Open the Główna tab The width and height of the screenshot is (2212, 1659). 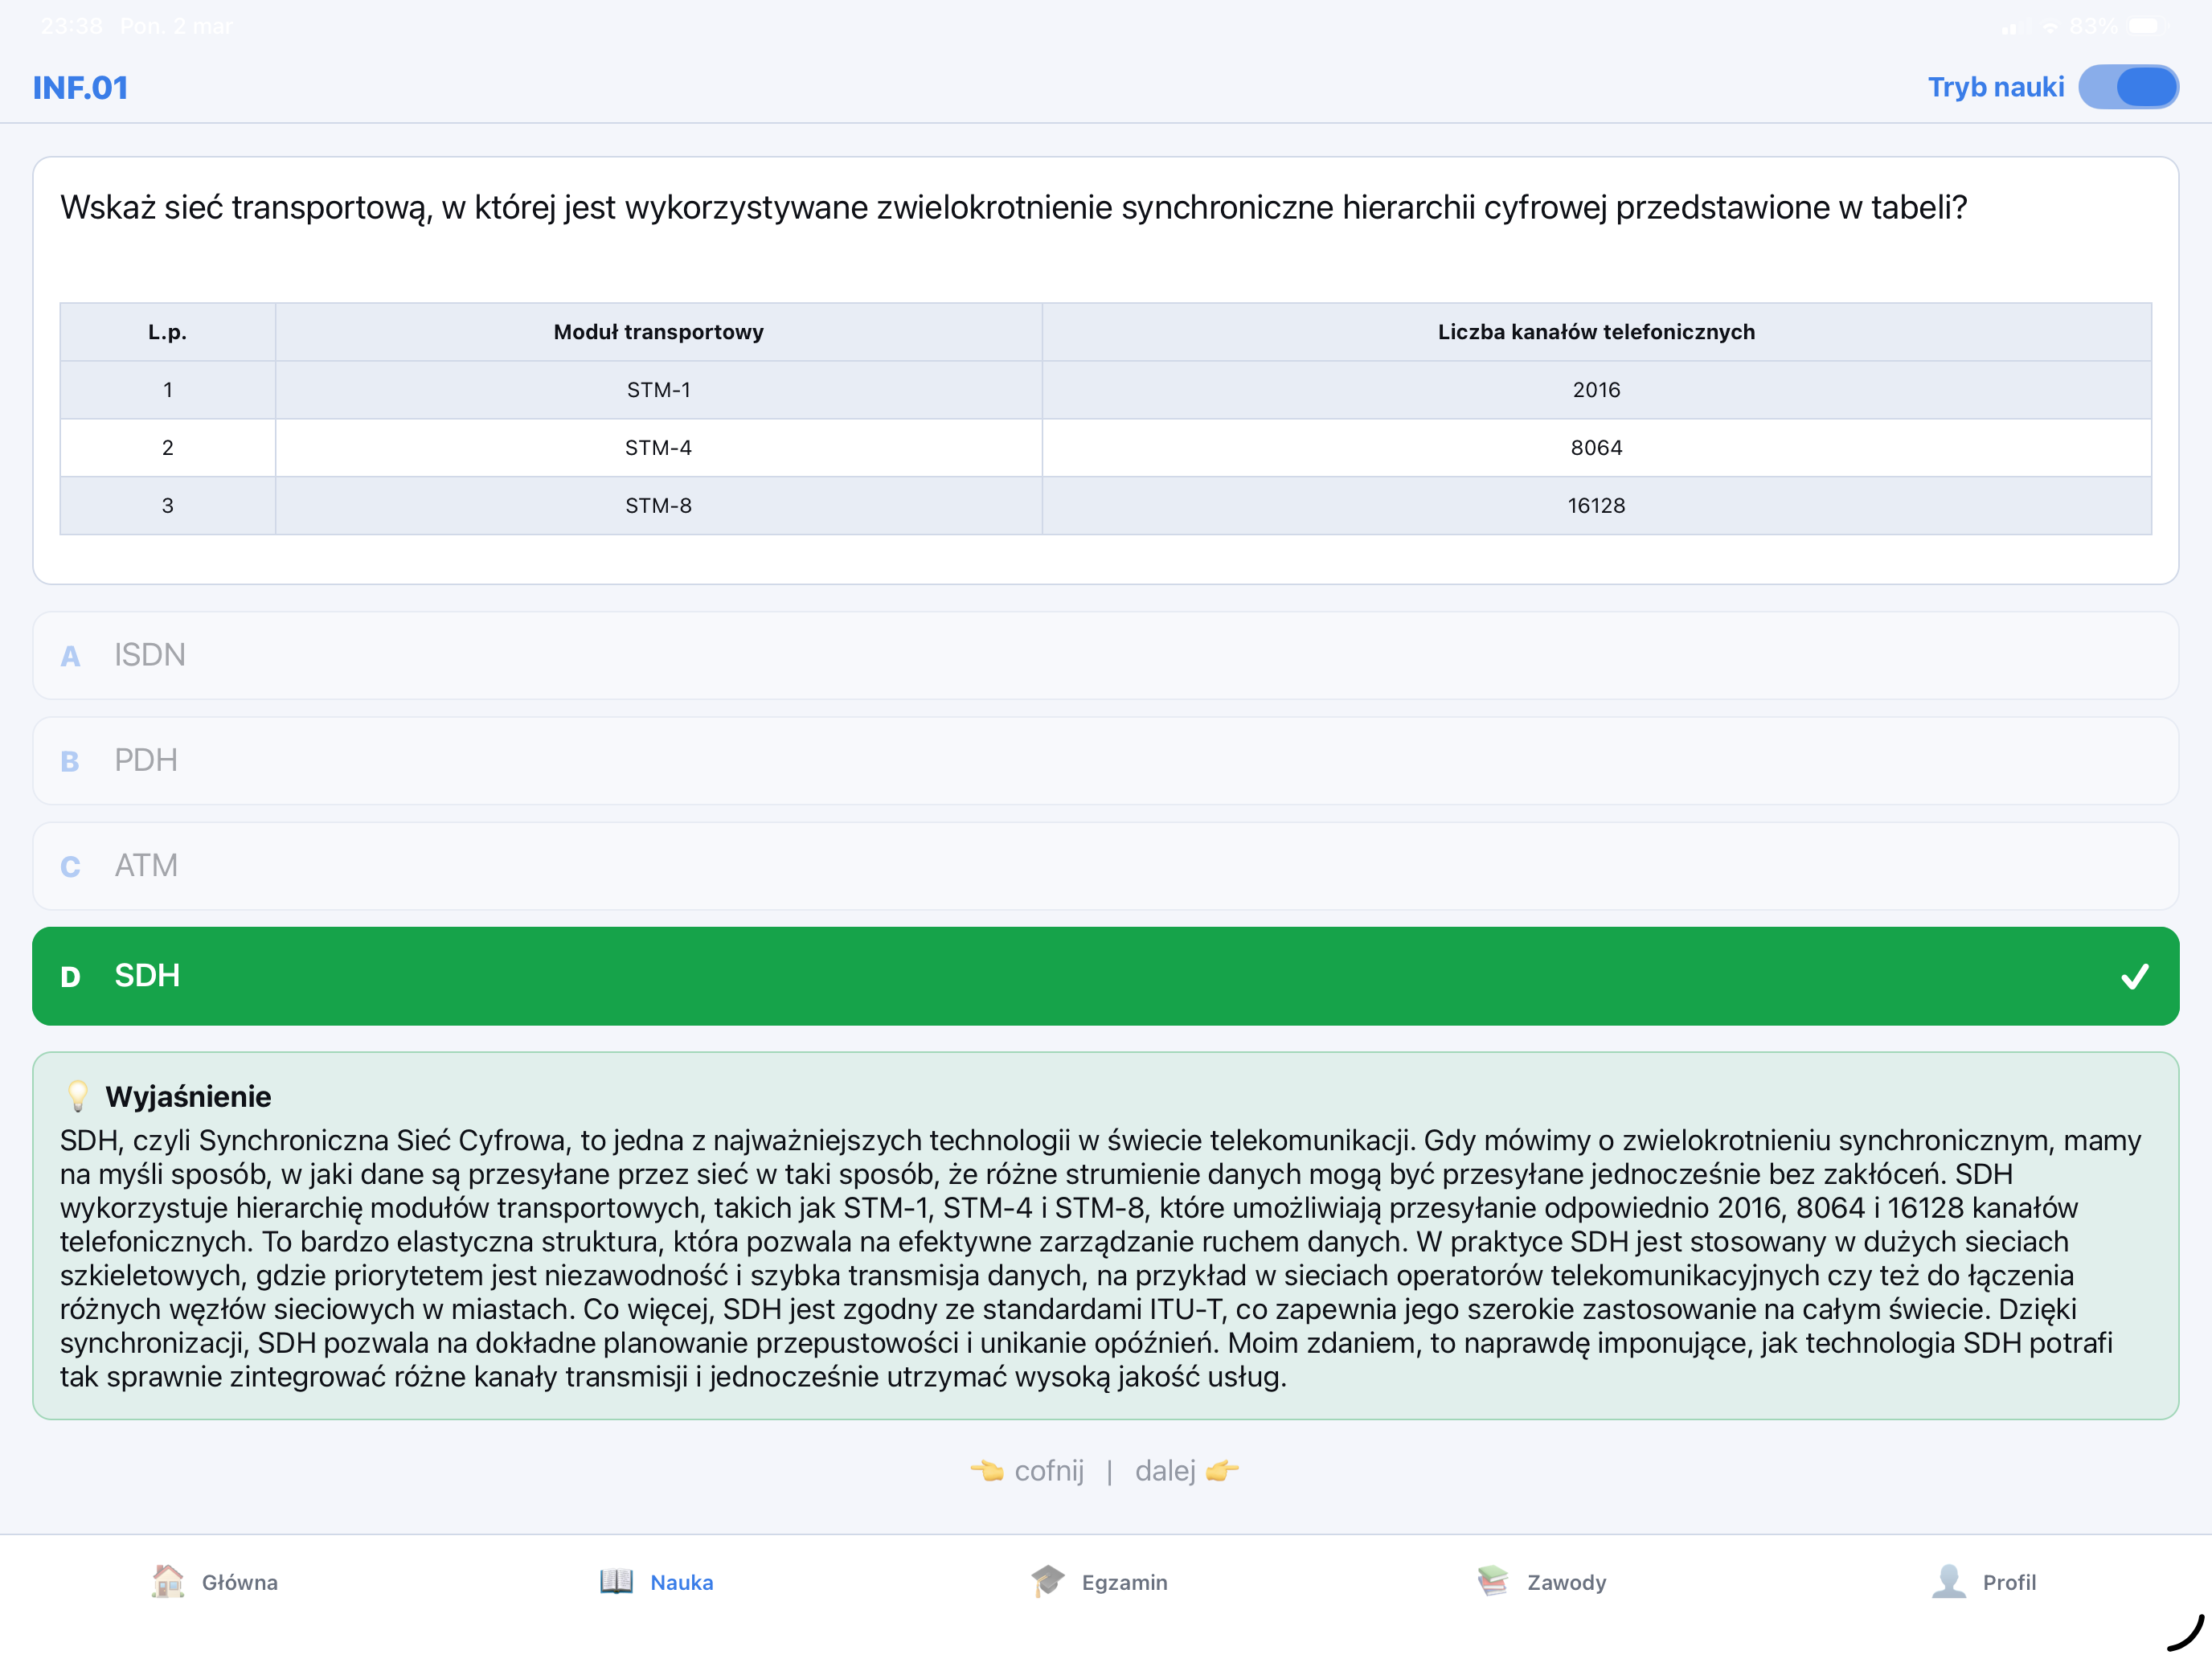click(x=214, y=1582)
